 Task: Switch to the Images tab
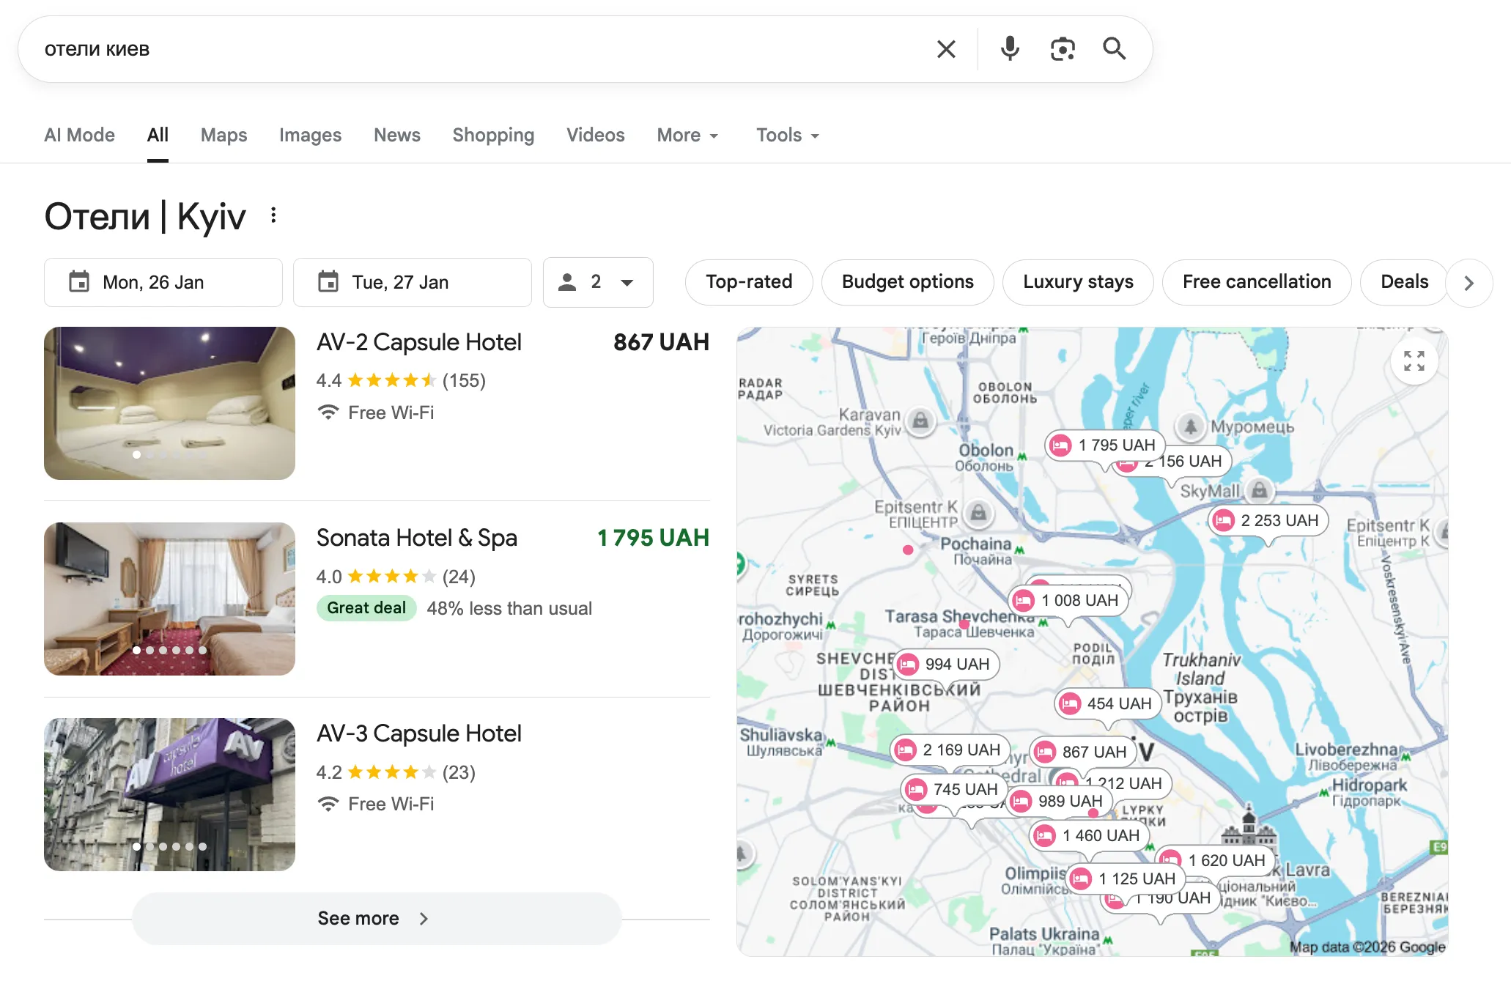tap(310, 136)
